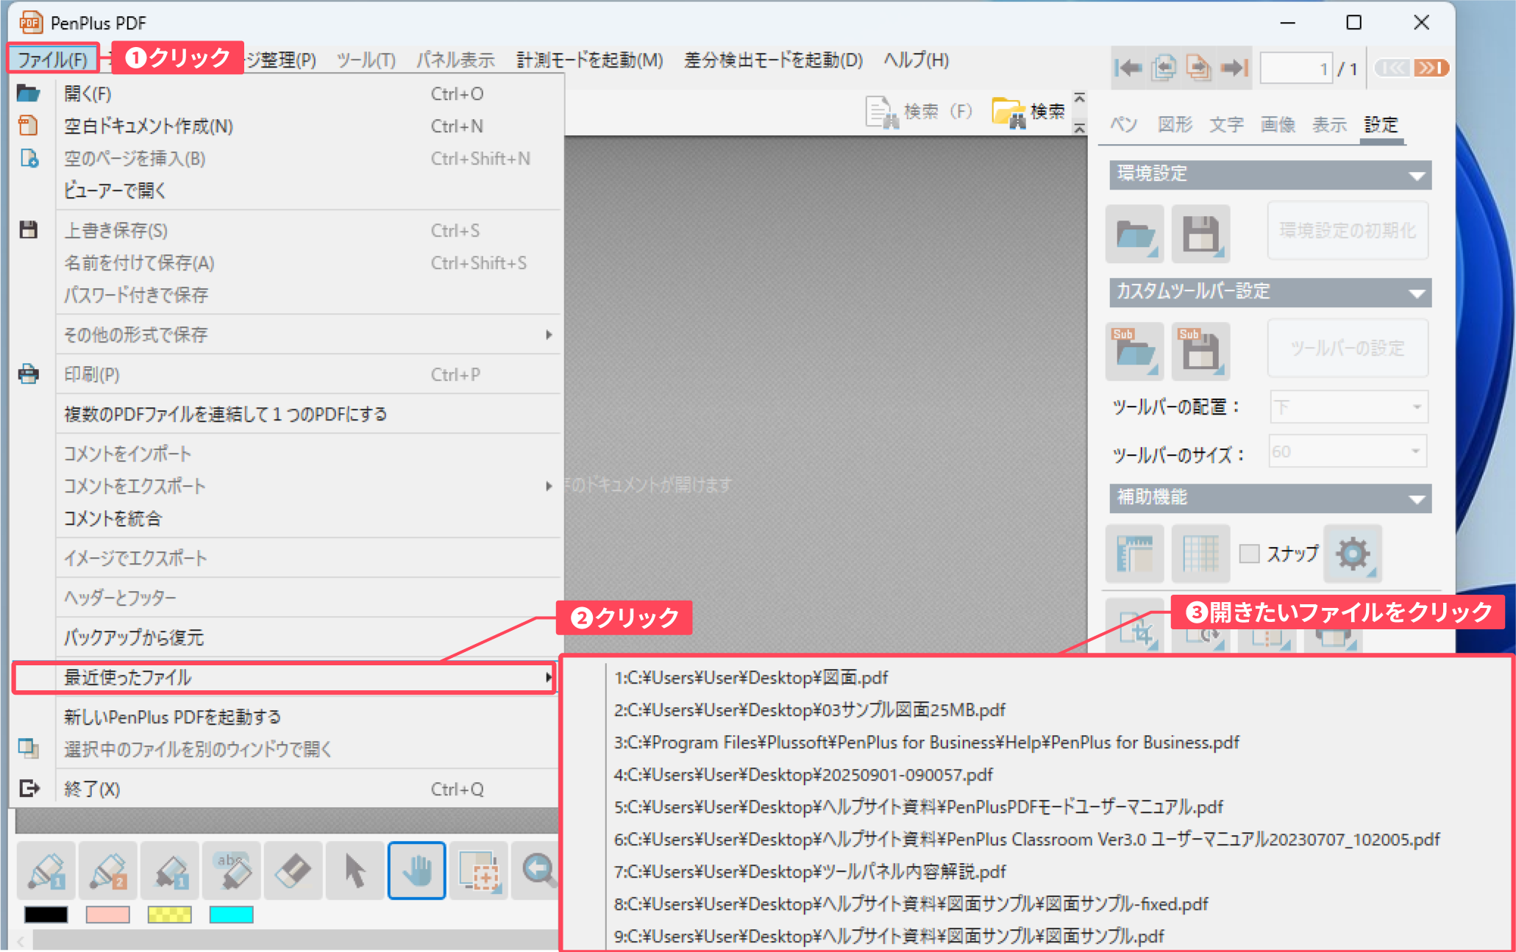The width and height of the screenshot is (1516, 952).
Task: Collapse the 環境設定 section header
Action: [1270, 175]
